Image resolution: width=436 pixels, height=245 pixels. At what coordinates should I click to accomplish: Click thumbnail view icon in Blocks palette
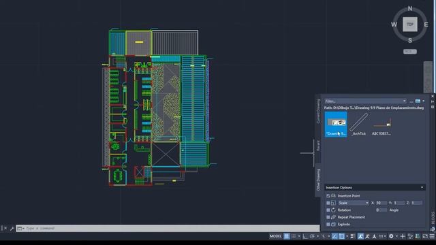tap(418, 101)
